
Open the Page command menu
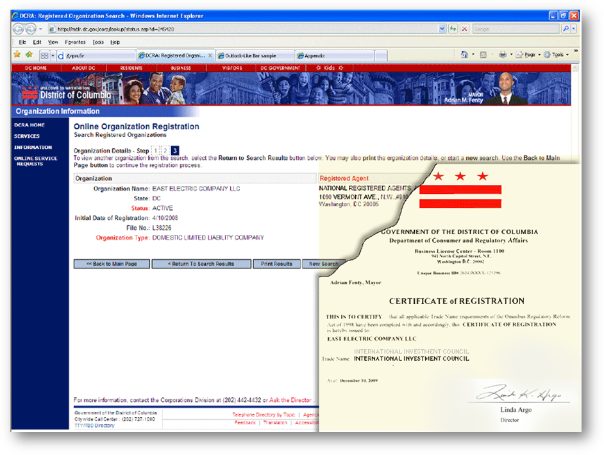point(528,55)
